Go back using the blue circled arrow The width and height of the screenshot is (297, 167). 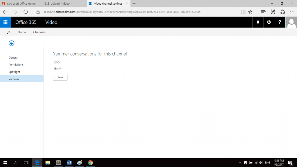12,43
